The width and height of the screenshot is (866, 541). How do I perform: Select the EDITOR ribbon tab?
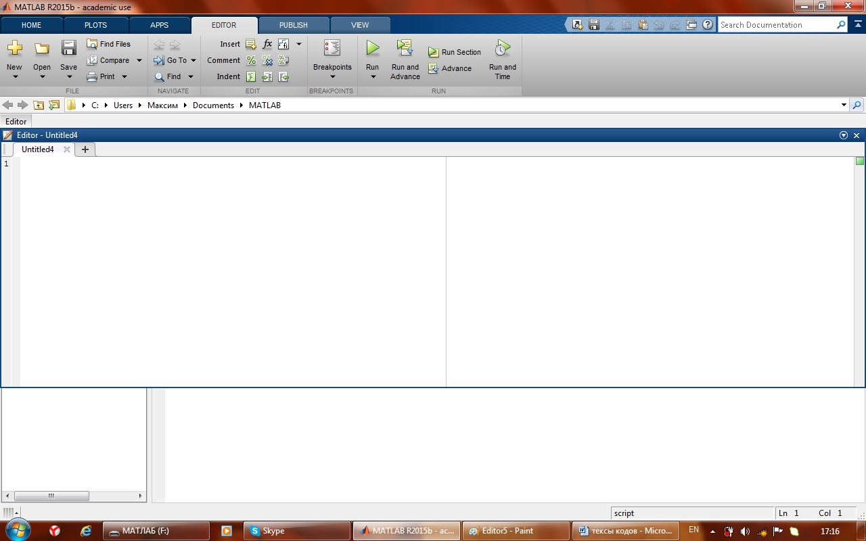(x=224, y=25)
